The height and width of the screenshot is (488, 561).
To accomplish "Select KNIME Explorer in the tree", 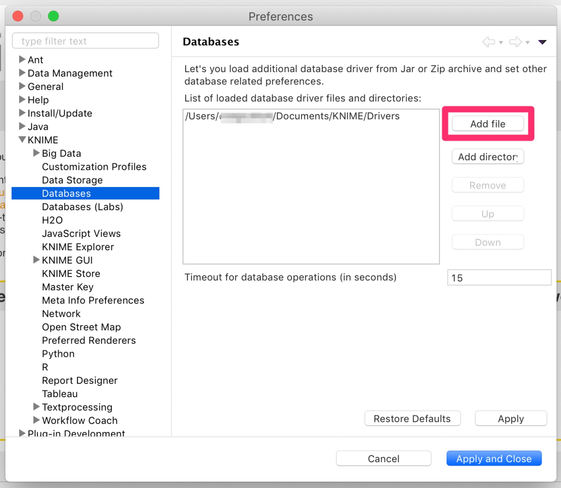I will (x=78, y=247).
